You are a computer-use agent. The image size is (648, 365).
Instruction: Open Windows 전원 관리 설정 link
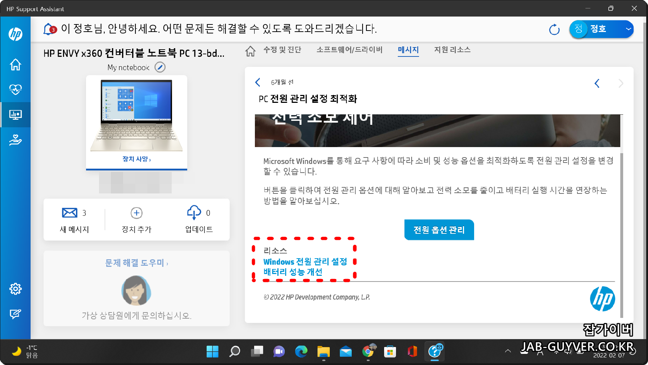pos(305,262)
